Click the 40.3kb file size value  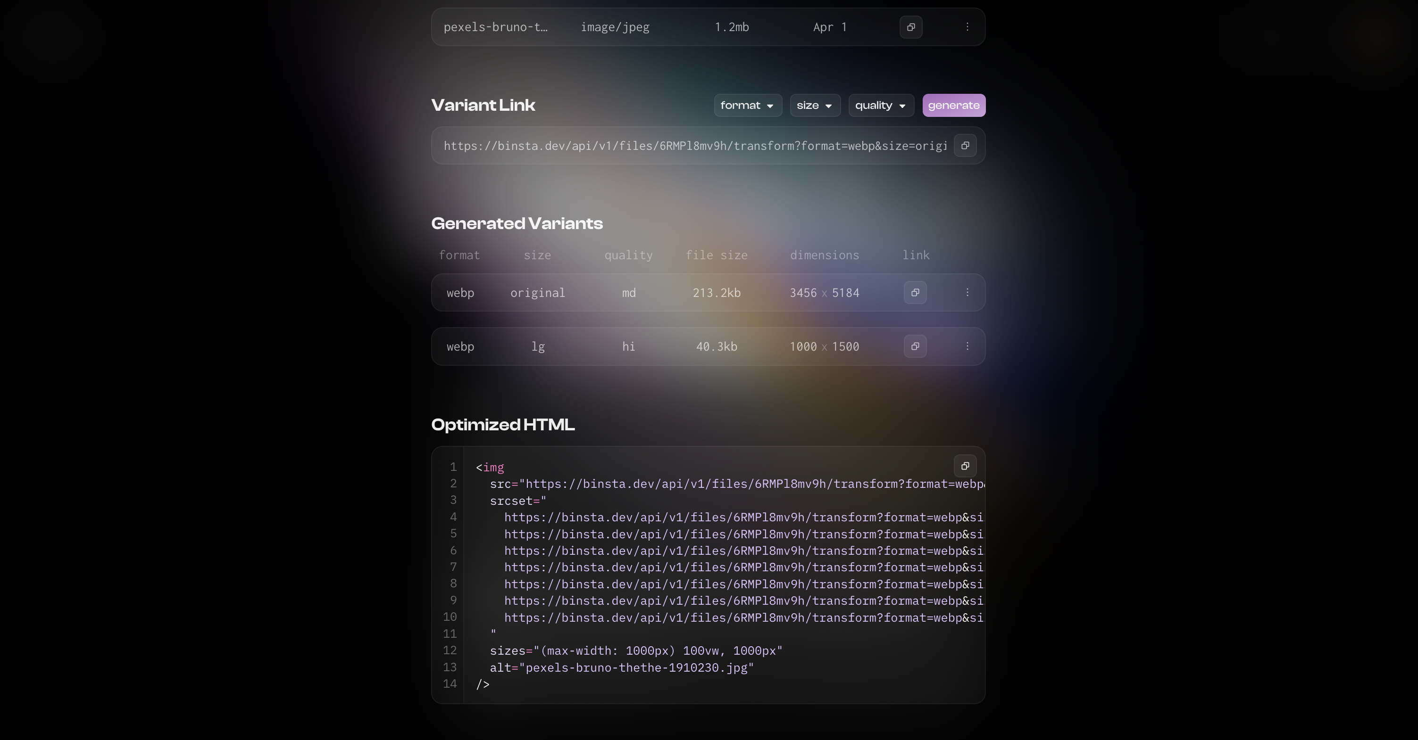(x=717, y=346)
